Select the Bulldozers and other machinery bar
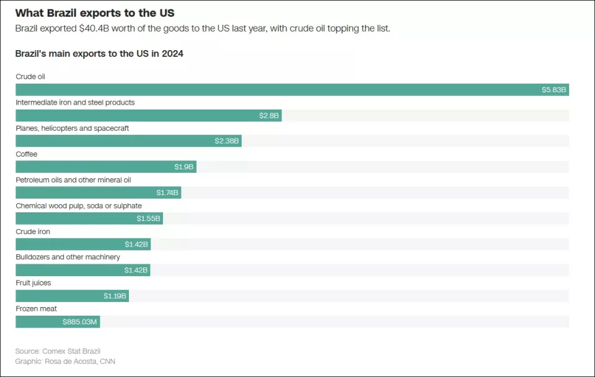The image size is (595, 377). click(x=82, y=270)
